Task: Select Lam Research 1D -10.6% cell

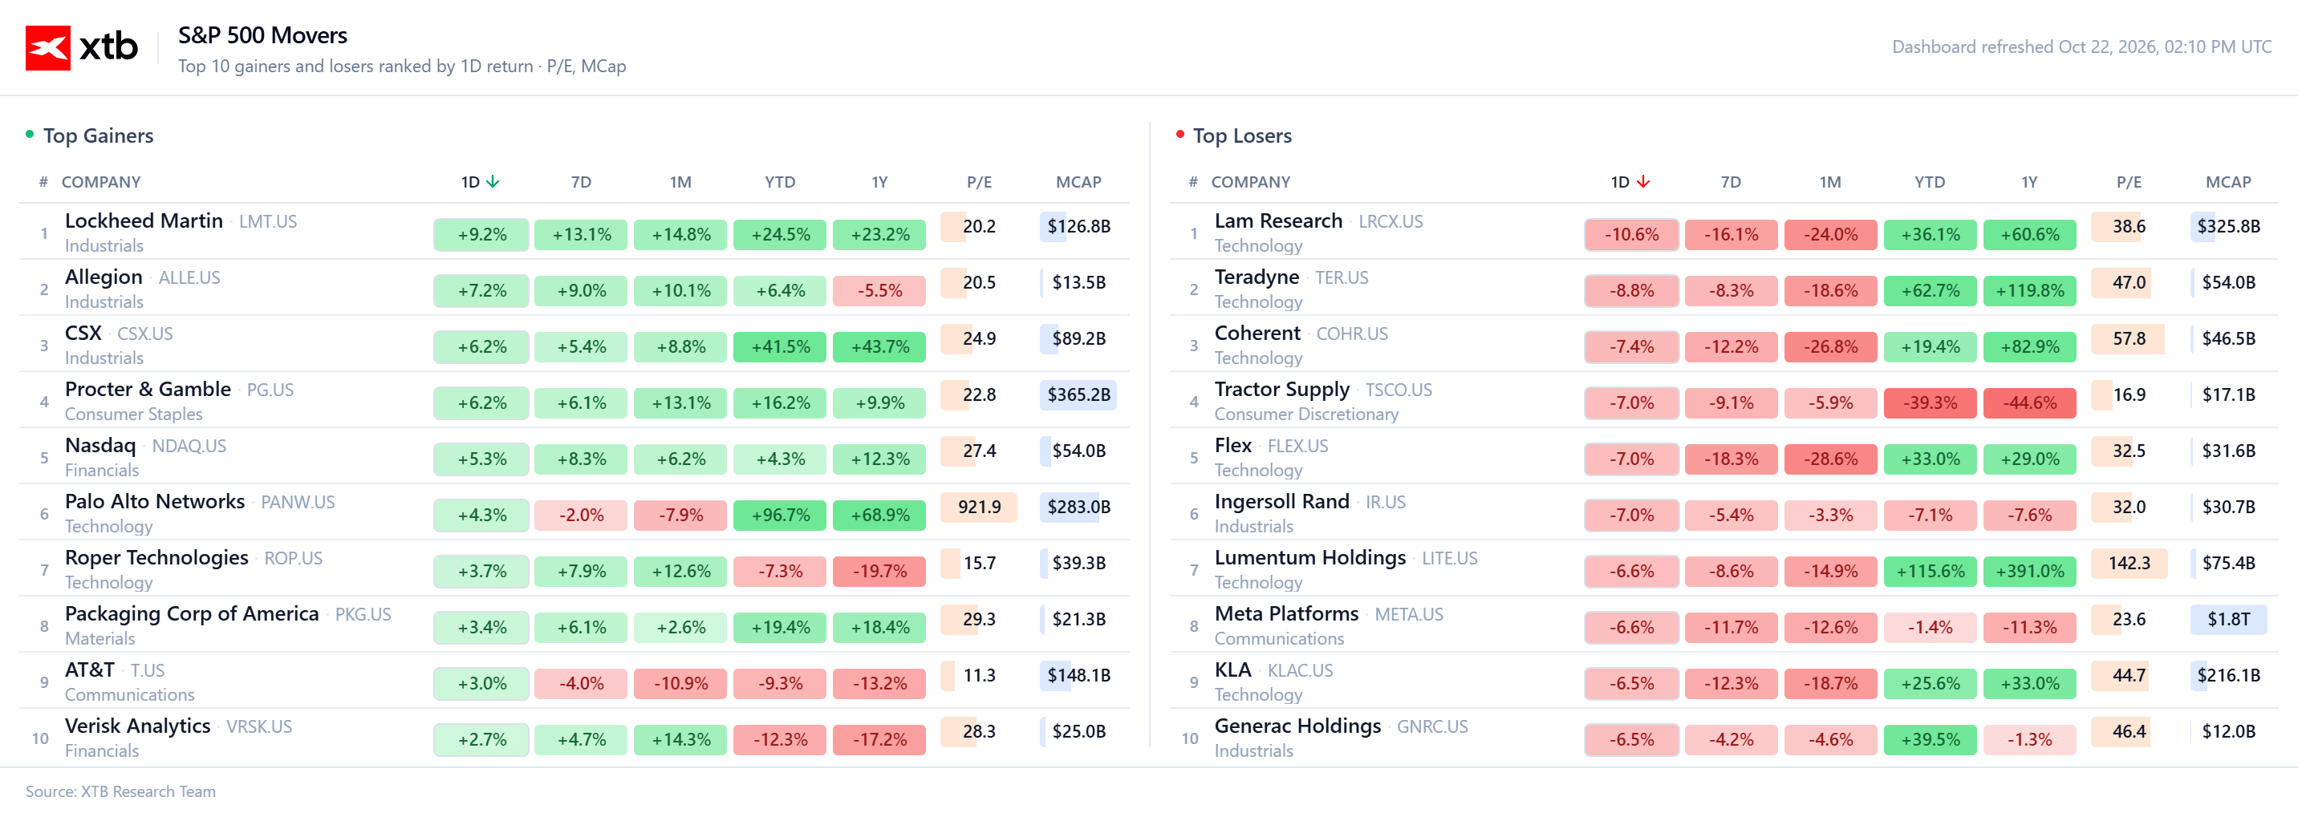Action: pyautogui.click(x=1631, y=234)
